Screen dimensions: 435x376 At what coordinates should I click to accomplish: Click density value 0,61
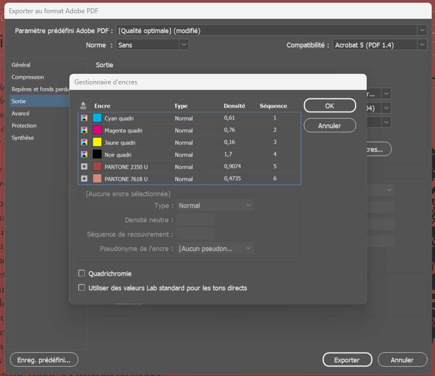pyautogui.click(x=229, y=117)
